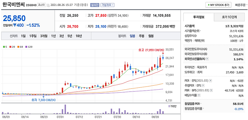Open the help icon next to EPS(2021.03)
This screenshot has width=248, height=120.
[210, 81]
